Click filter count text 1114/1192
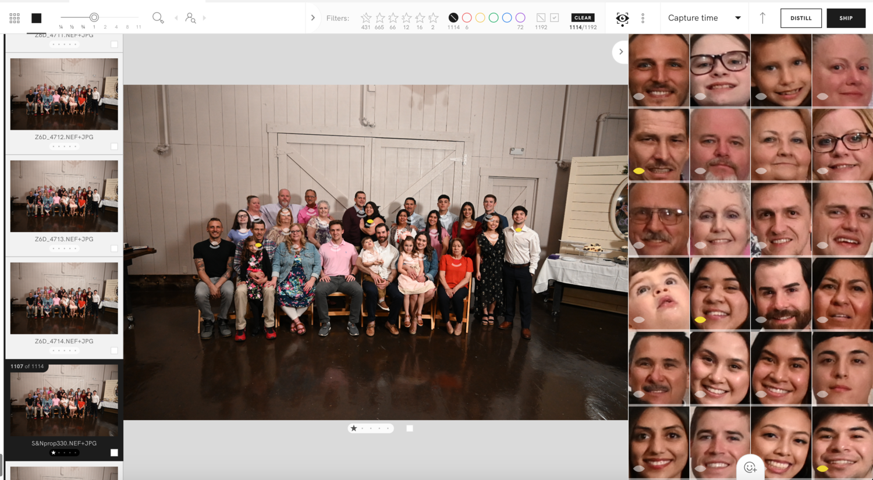873x480 pixels. [x=583, y=27]
